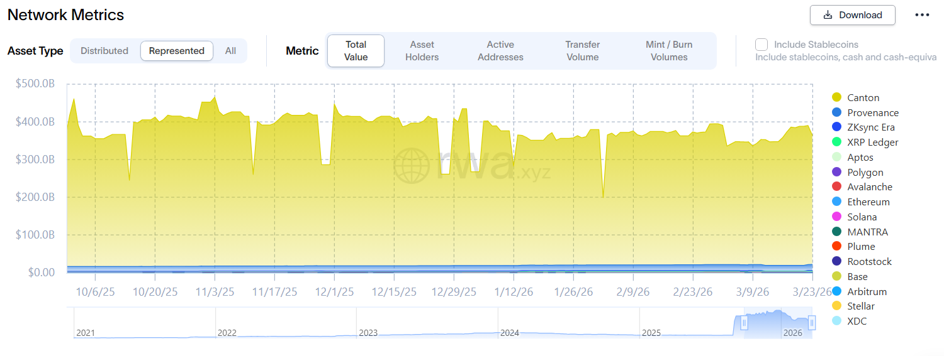
Task: Select the Distributed asset type
Action: pyautogui.click(x=104, y=51)
